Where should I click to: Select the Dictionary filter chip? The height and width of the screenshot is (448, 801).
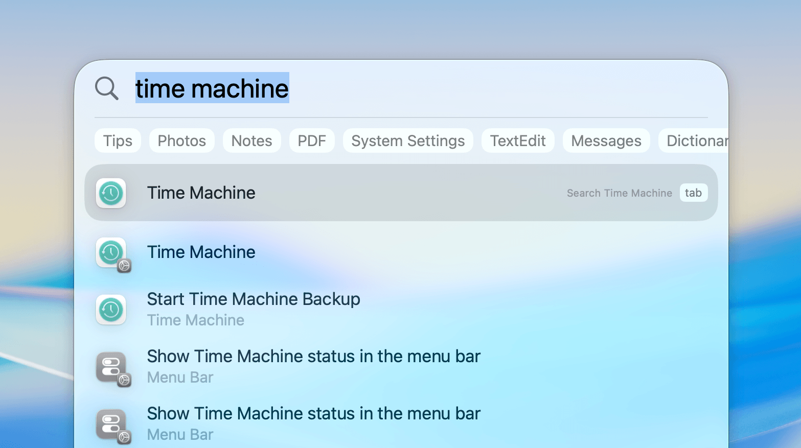coord(693,140)
